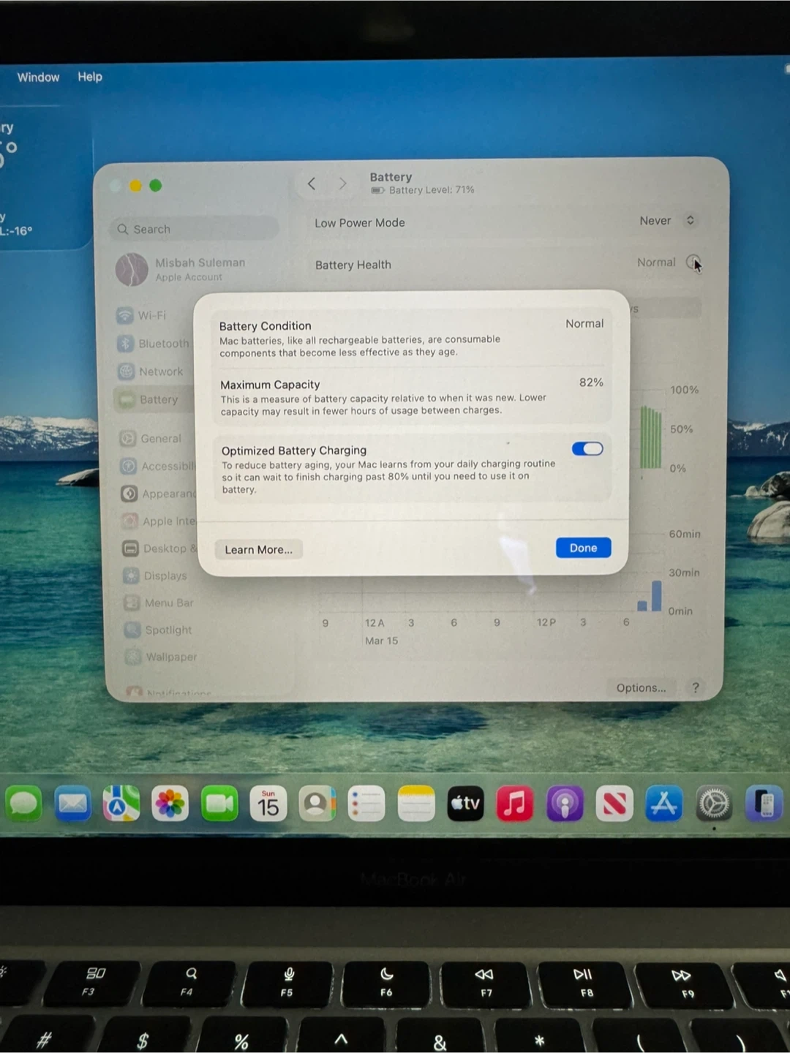Open the Window menu
Image resolution: width=790 pixels, height=1053 pixels.
(x=38, y=77)
